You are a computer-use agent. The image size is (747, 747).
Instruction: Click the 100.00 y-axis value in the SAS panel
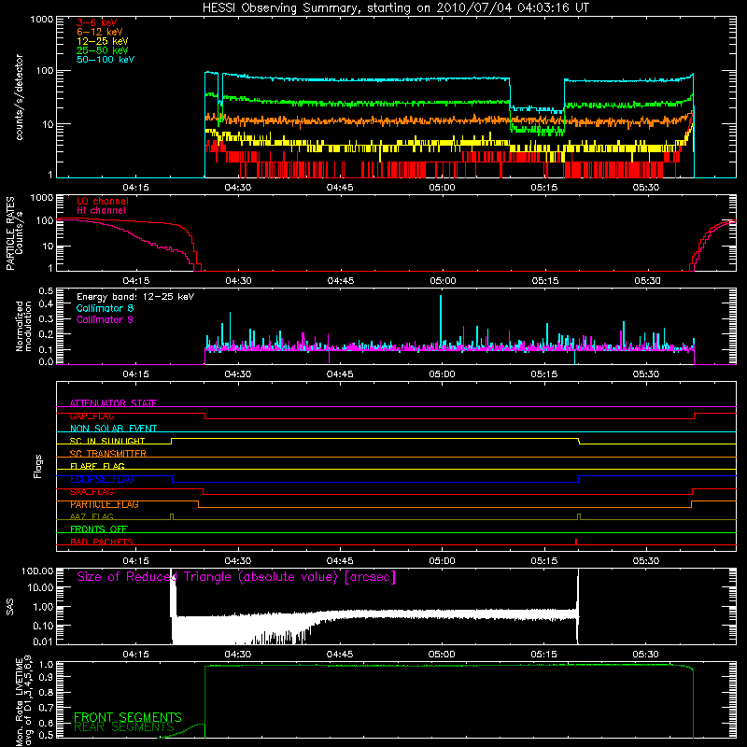coord(37,571)
